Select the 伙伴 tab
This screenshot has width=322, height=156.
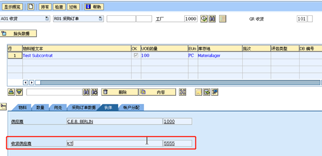pyautogui.click(x=108, y=107)
